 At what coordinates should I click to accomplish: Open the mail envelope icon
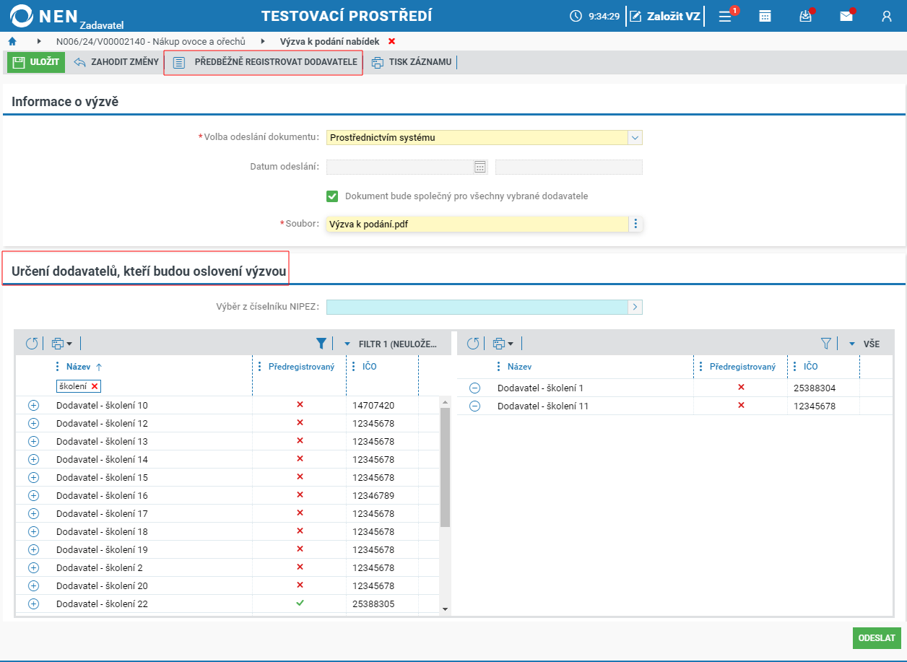coord(846,16)
